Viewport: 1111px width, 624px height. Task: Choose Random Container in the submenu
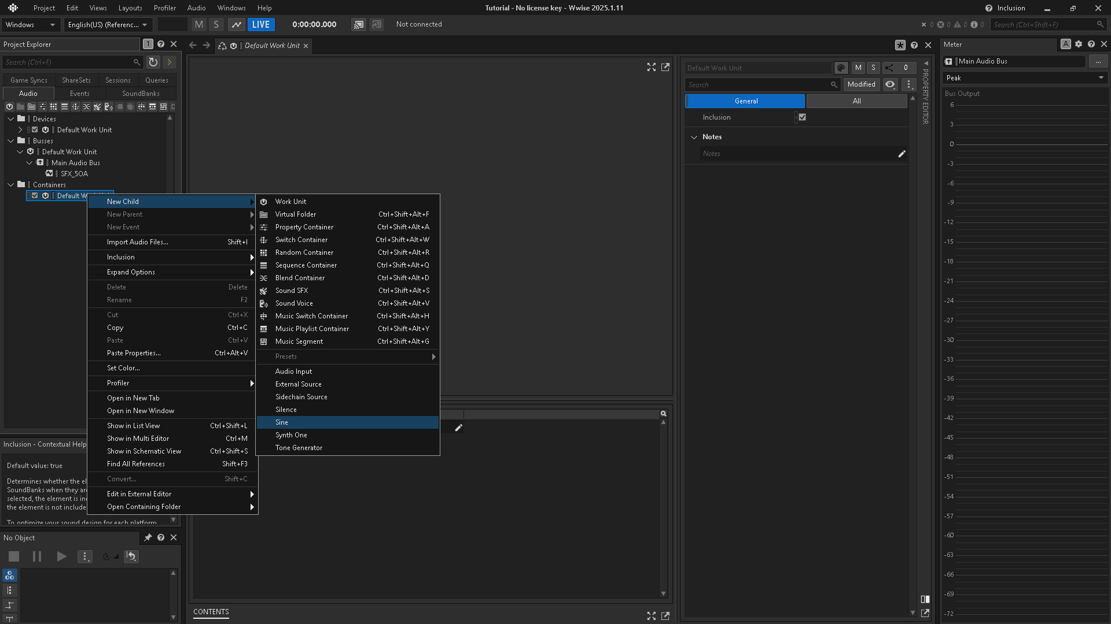(347, 252)
